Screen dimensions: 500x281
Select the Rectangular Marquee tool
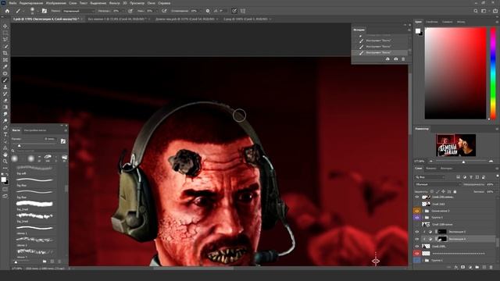point(5,33)
